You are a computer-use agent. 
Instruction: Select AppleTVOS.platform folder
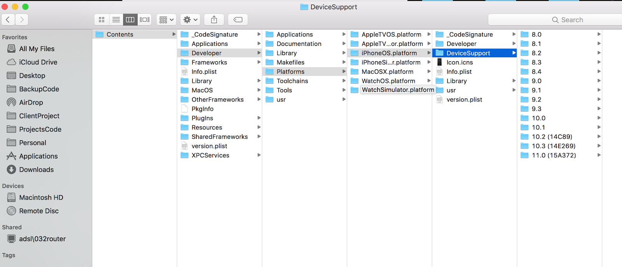[x=390, y=34]
